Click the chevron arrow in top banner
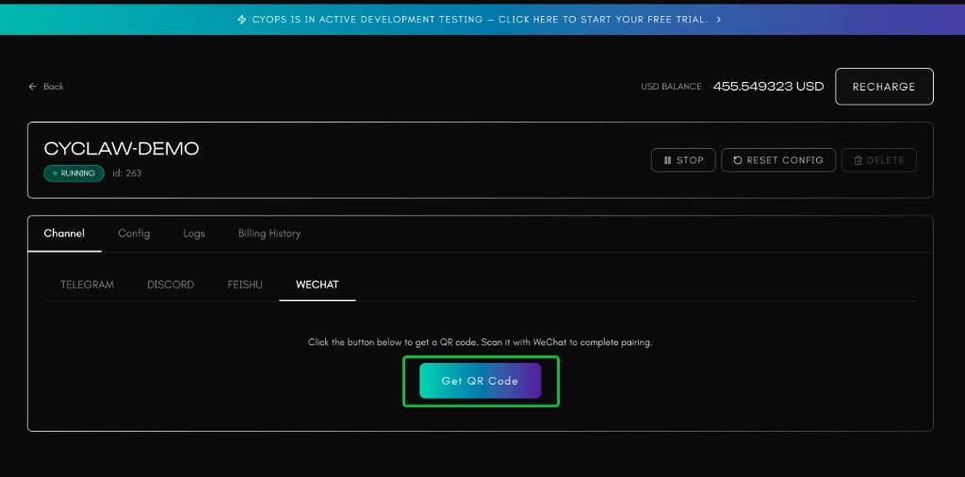This screenshot has width=965, height=477. [719, 20]
